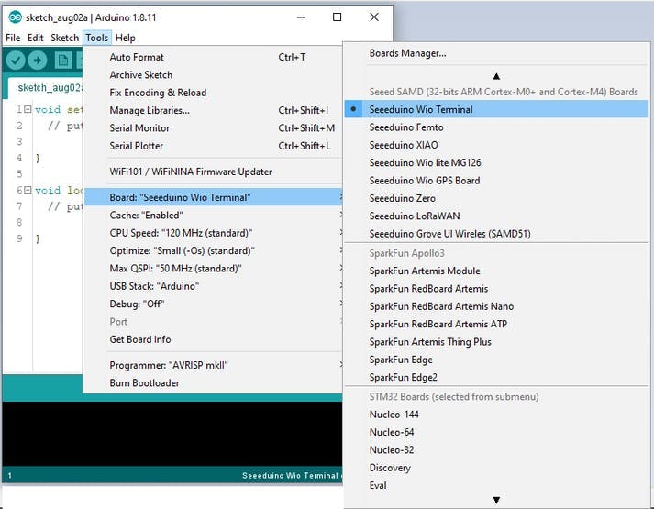Select Seeeduino LoRaWAN board

point(496,216)
